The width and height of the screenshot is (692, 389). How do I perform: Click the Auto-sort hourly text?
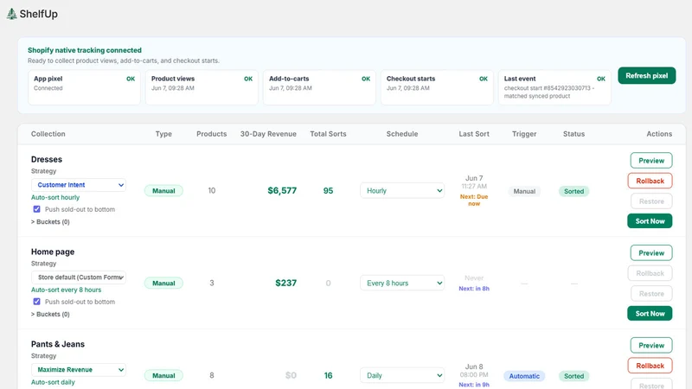click(55, 197)
